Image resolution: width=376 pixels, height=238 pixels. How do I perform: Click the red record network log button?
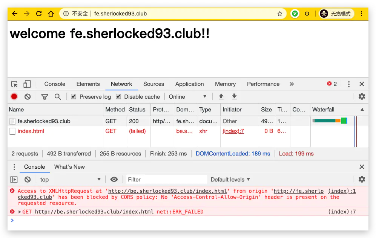[x=14, y=96]
